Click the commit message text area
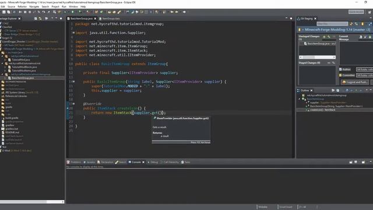Viewport: 373px width, 210px height. (x=356, y=53)
